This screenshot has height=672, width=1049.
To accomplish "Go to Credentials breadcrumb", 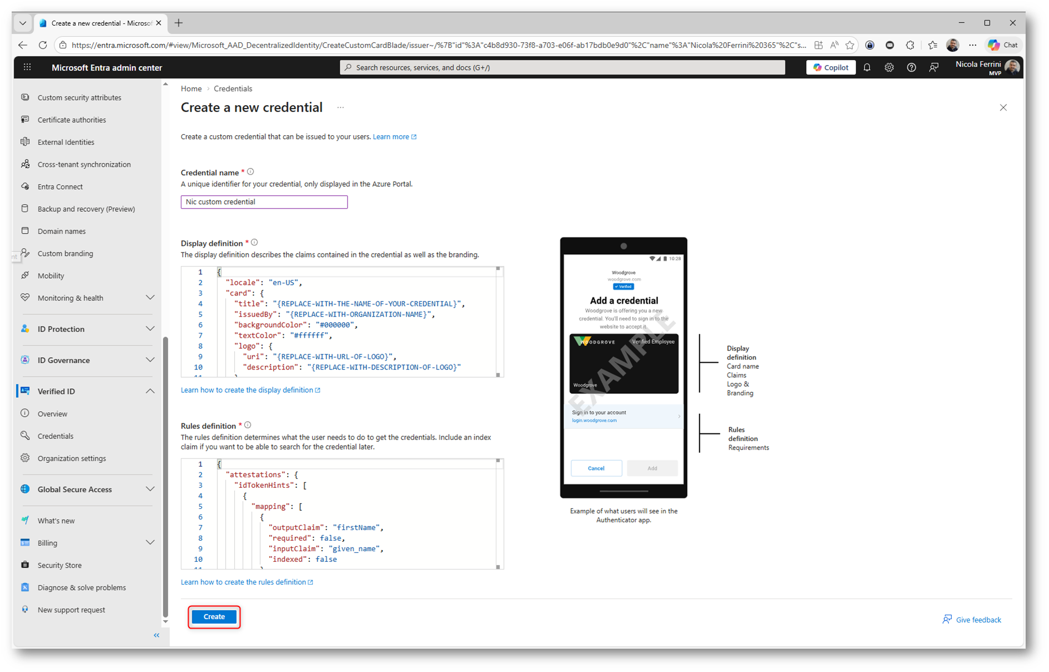I will point(233,88).
